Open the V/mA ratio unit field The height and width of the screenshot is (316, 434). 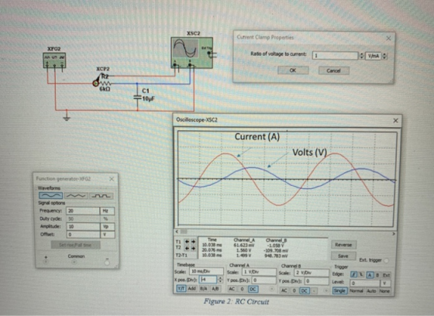point(374,56)
